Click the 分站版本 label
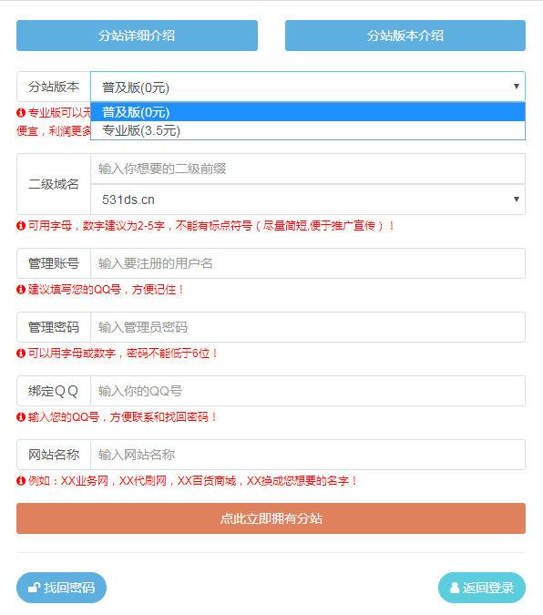543x615 pixels. point(54,87)
